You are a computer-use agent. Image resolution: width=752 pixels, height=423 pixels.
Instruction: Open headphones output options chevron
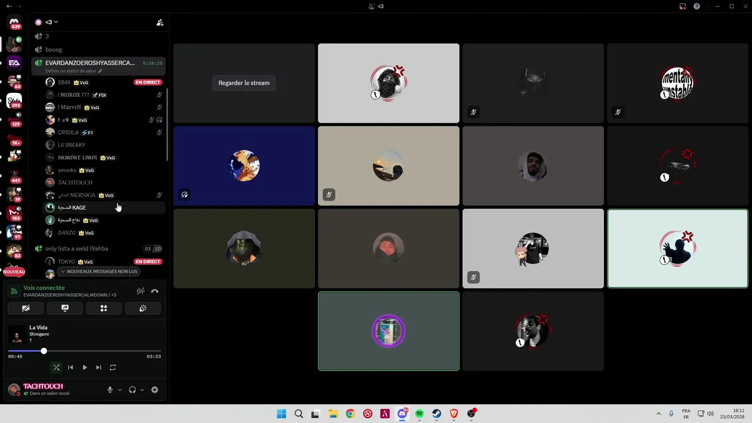click(142, 390)
